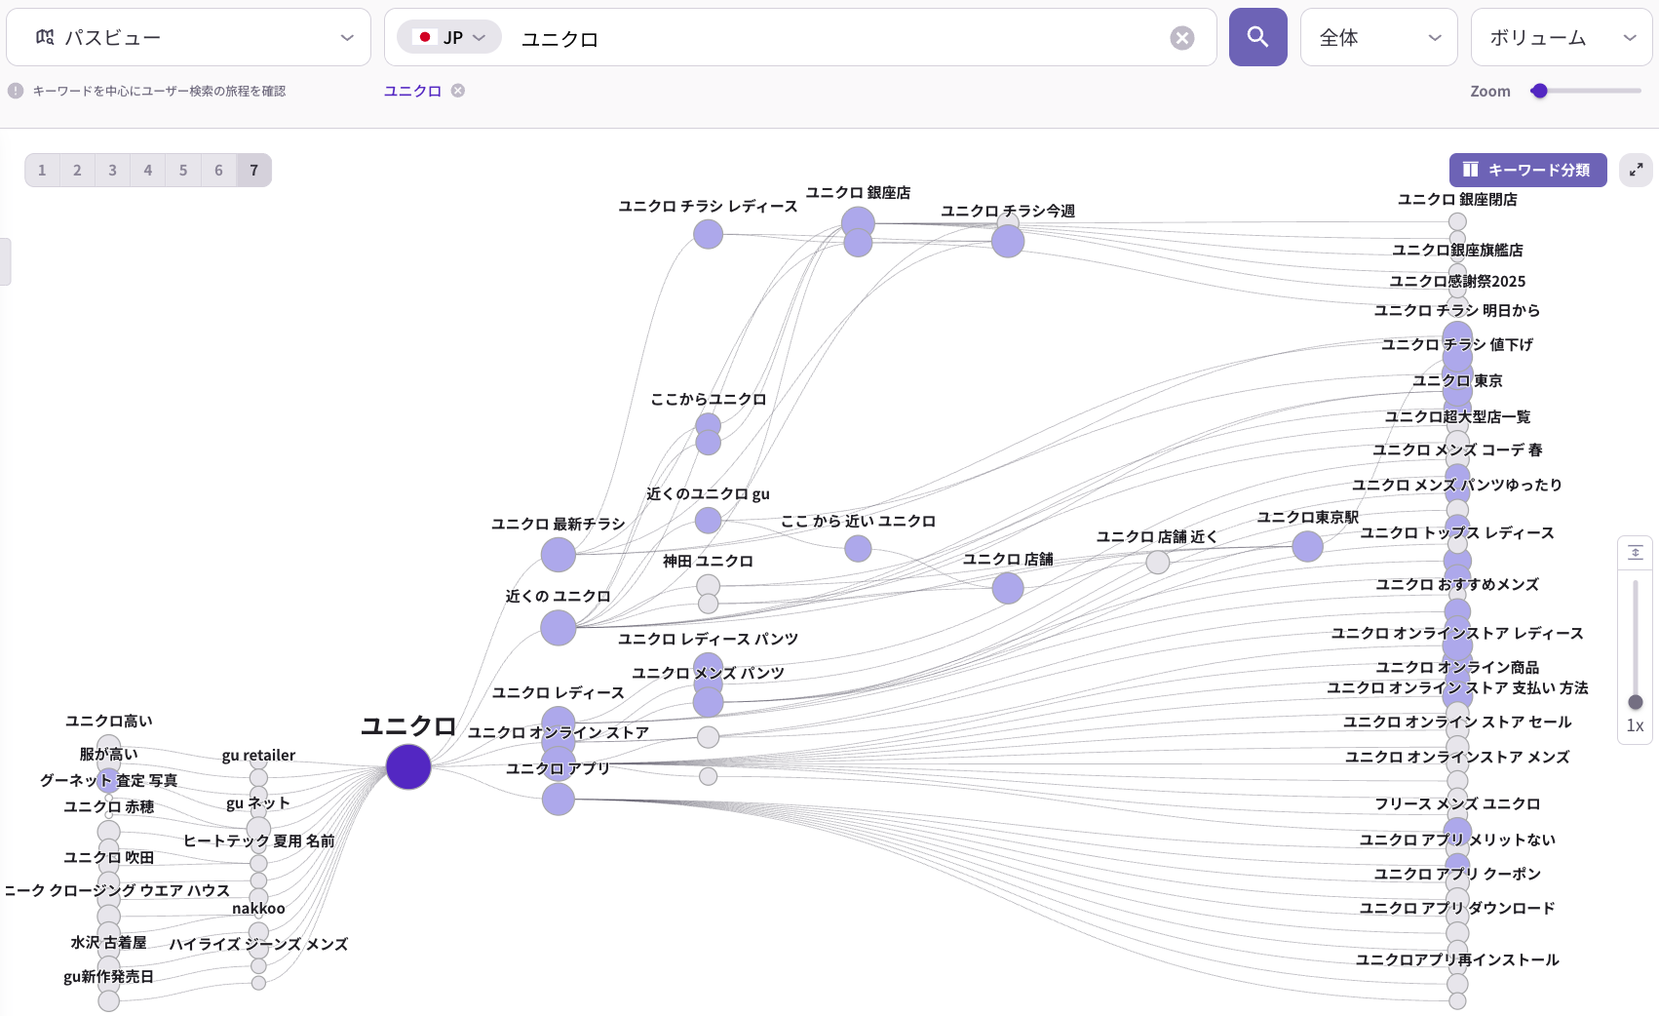Image resolution: width=1659 pixels, height=1016 pixels.
Task: Click the ユニクロ アプリ クーポン label
Action: [1457, 875]
